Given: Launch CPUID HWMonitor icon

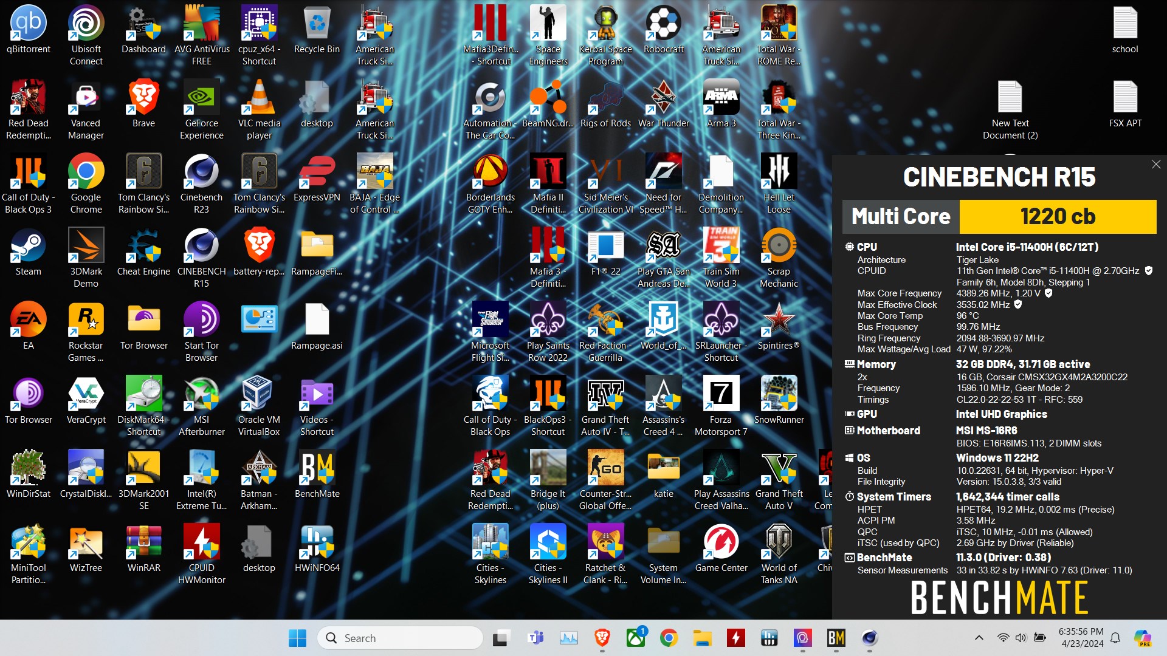Looking at the screenshot, I should point(202,555).
